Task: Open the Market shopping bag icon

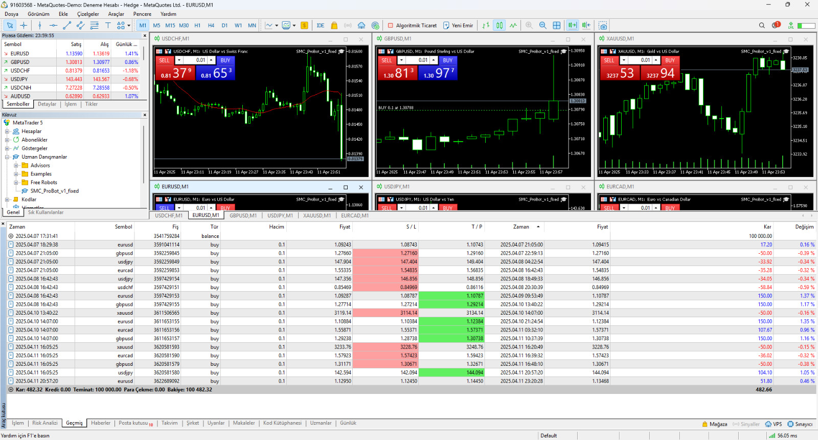Action: tap(334, 25)
